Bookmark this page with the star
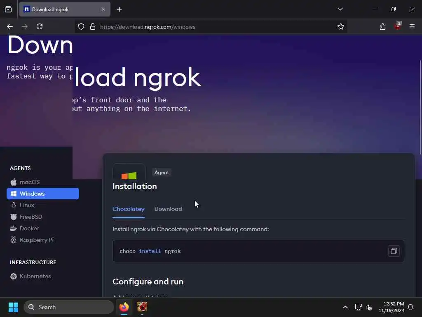The width and height of the screenshot is (422, 317). pos(341,27)
